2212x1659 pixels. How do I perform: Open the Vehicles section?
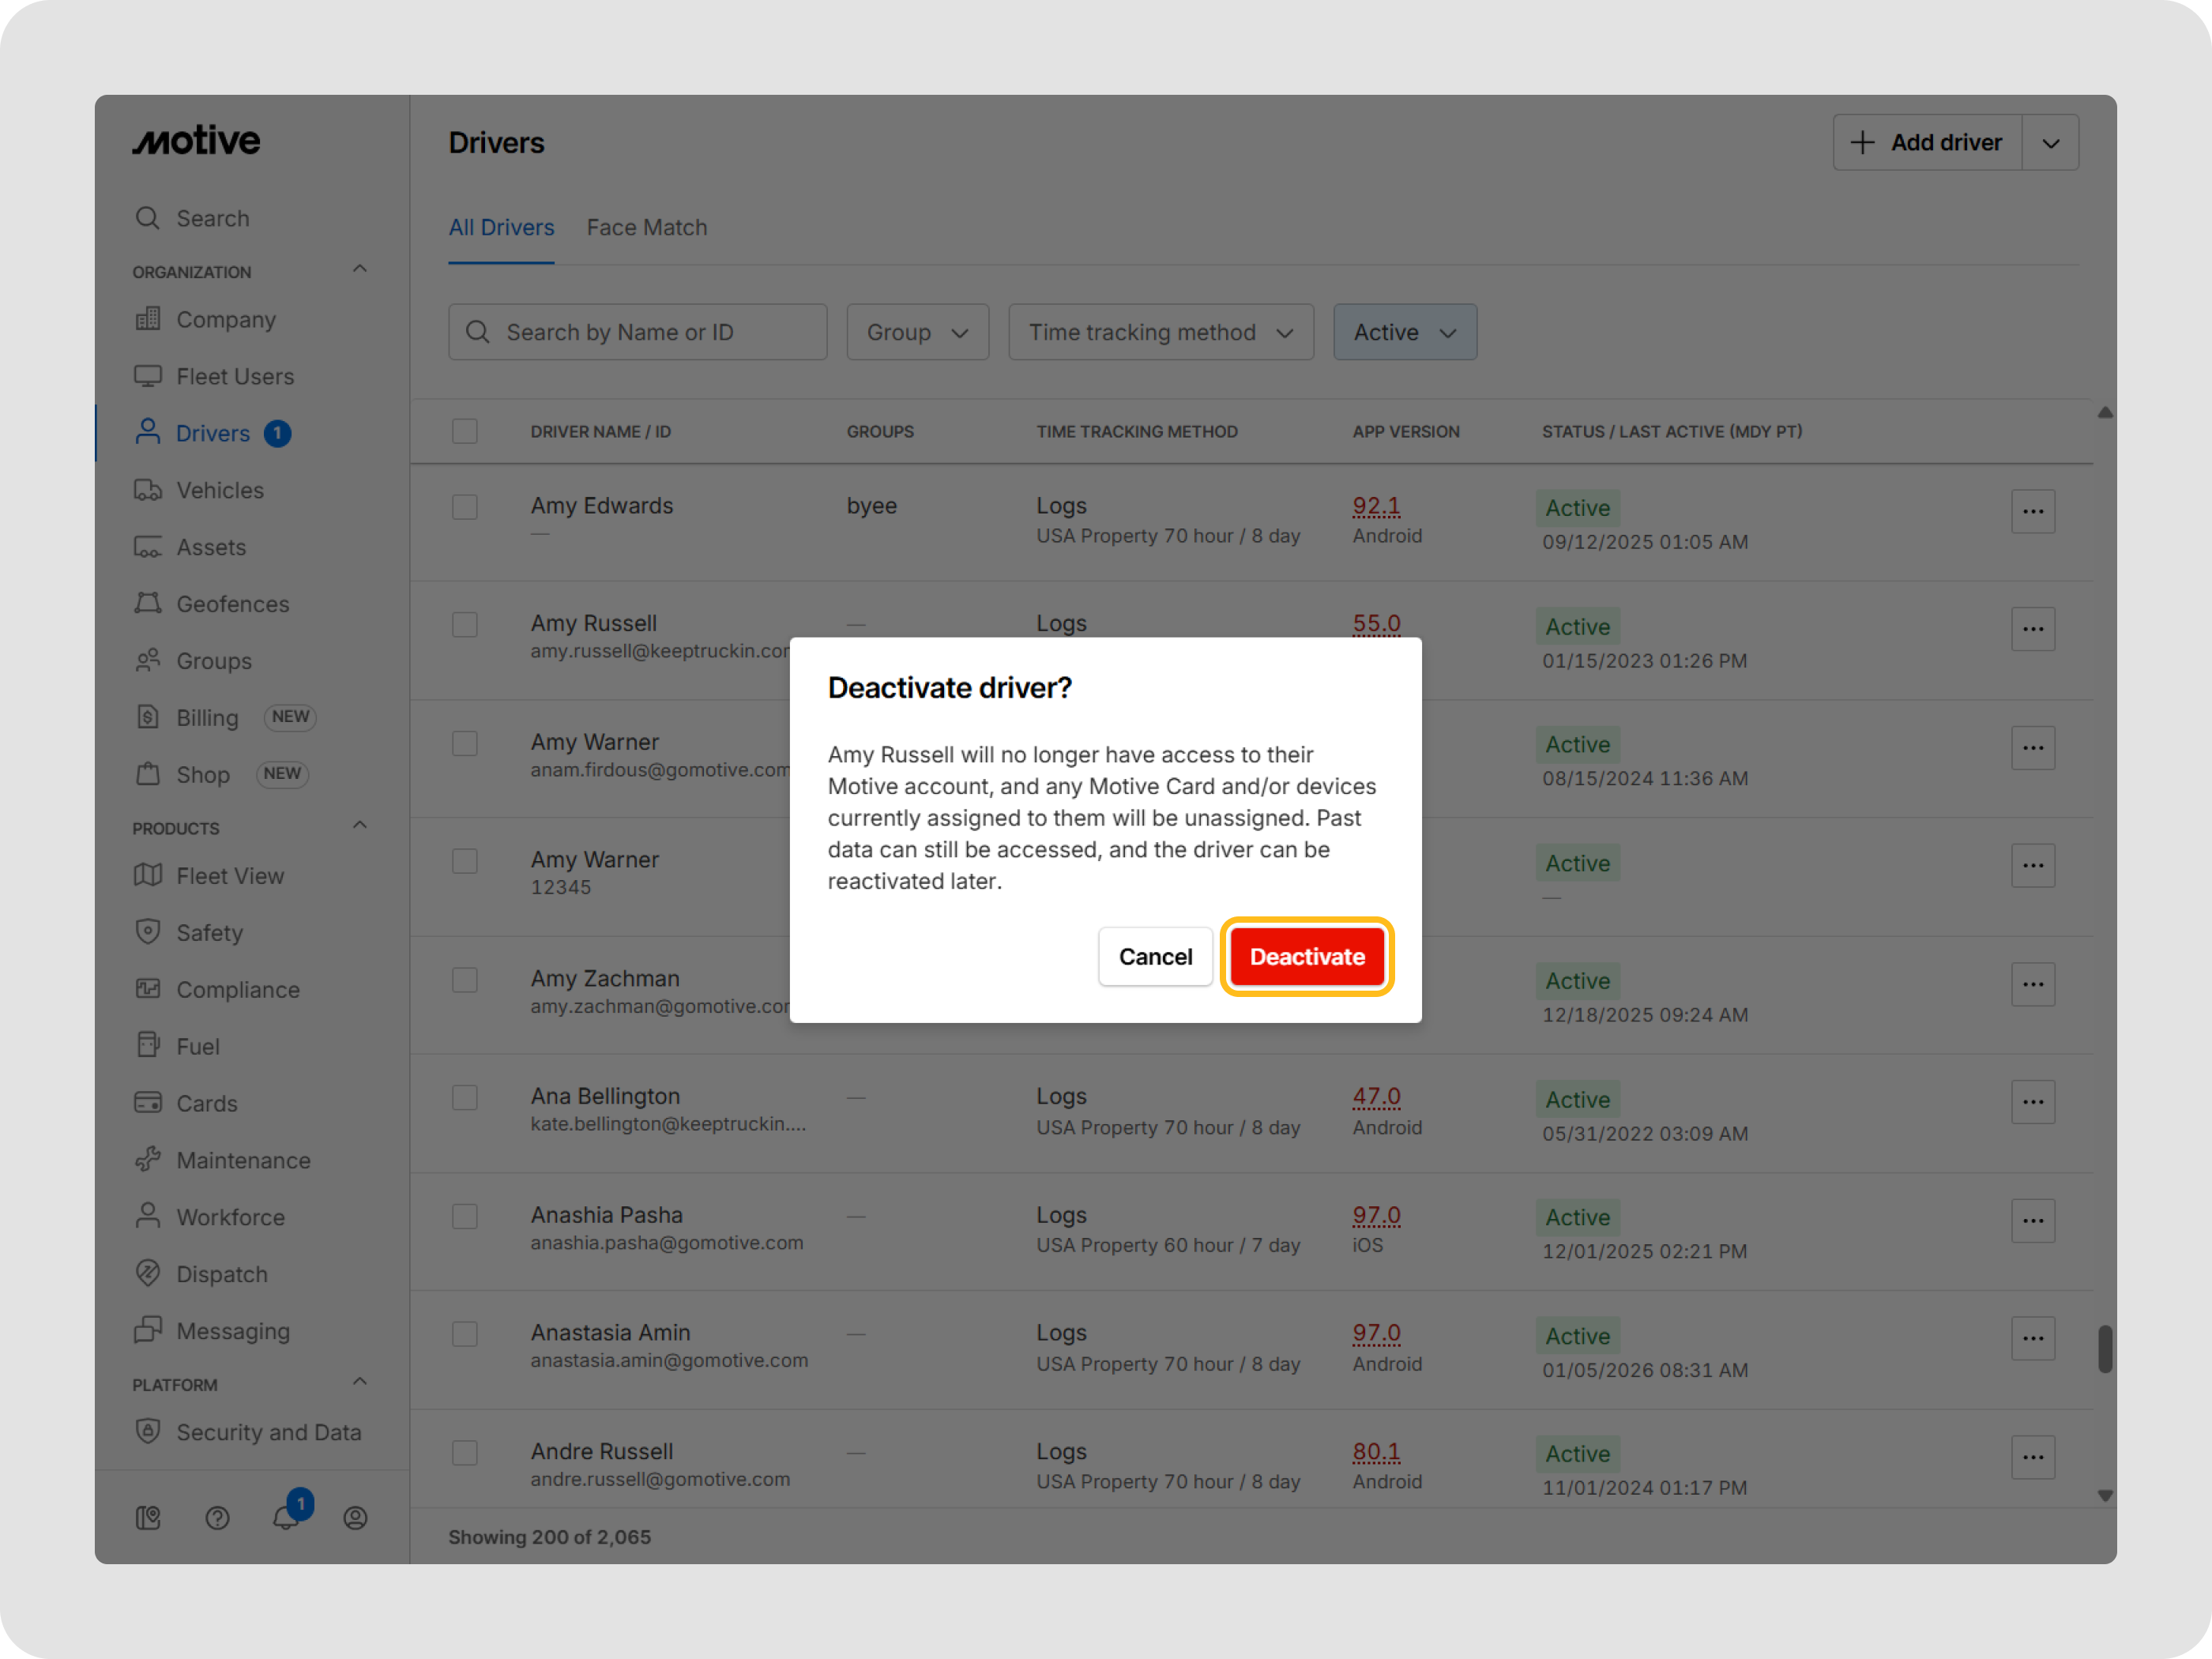click(x=218, y=489)
